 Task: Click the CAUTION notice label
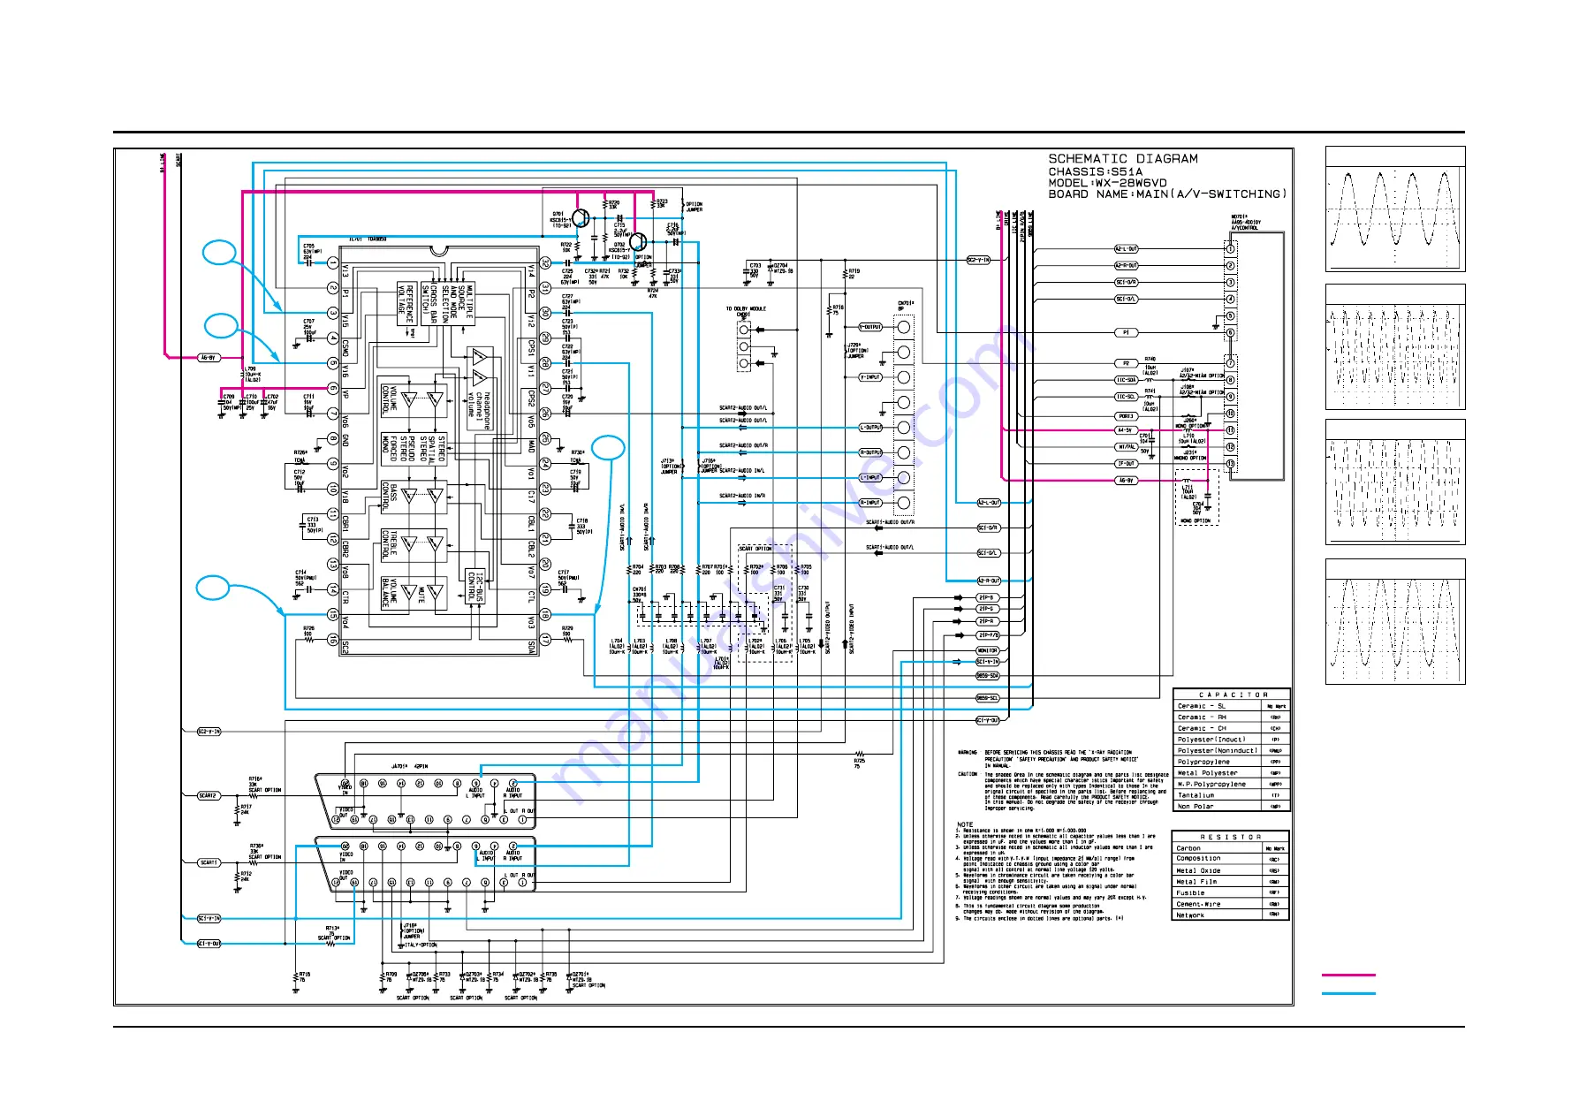(968, 774)
